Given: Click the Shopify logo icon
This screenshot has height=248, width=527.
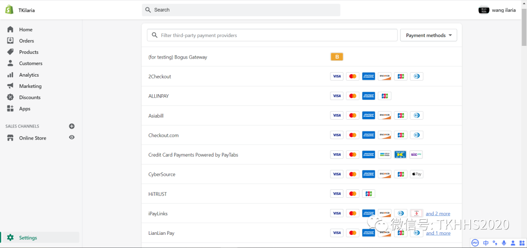Looking at the screenshot, I should coord(9,10).
